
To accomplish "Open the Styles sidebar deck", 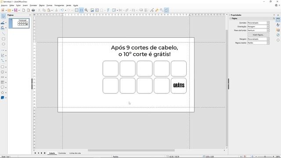I will tap(278, 25).
